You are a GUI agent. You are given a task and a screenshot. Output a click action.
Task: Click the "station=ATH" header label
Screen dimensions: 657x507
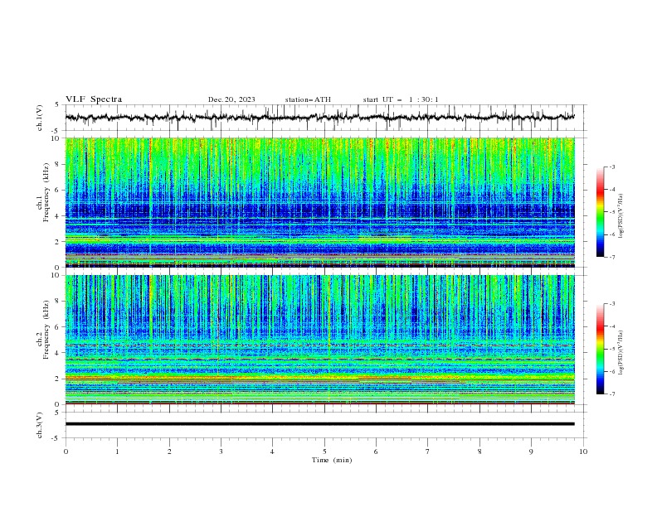click(x=308, y=99)
